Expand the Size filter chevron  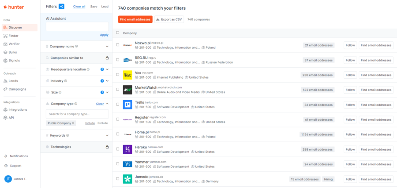(x=107, y=93)
